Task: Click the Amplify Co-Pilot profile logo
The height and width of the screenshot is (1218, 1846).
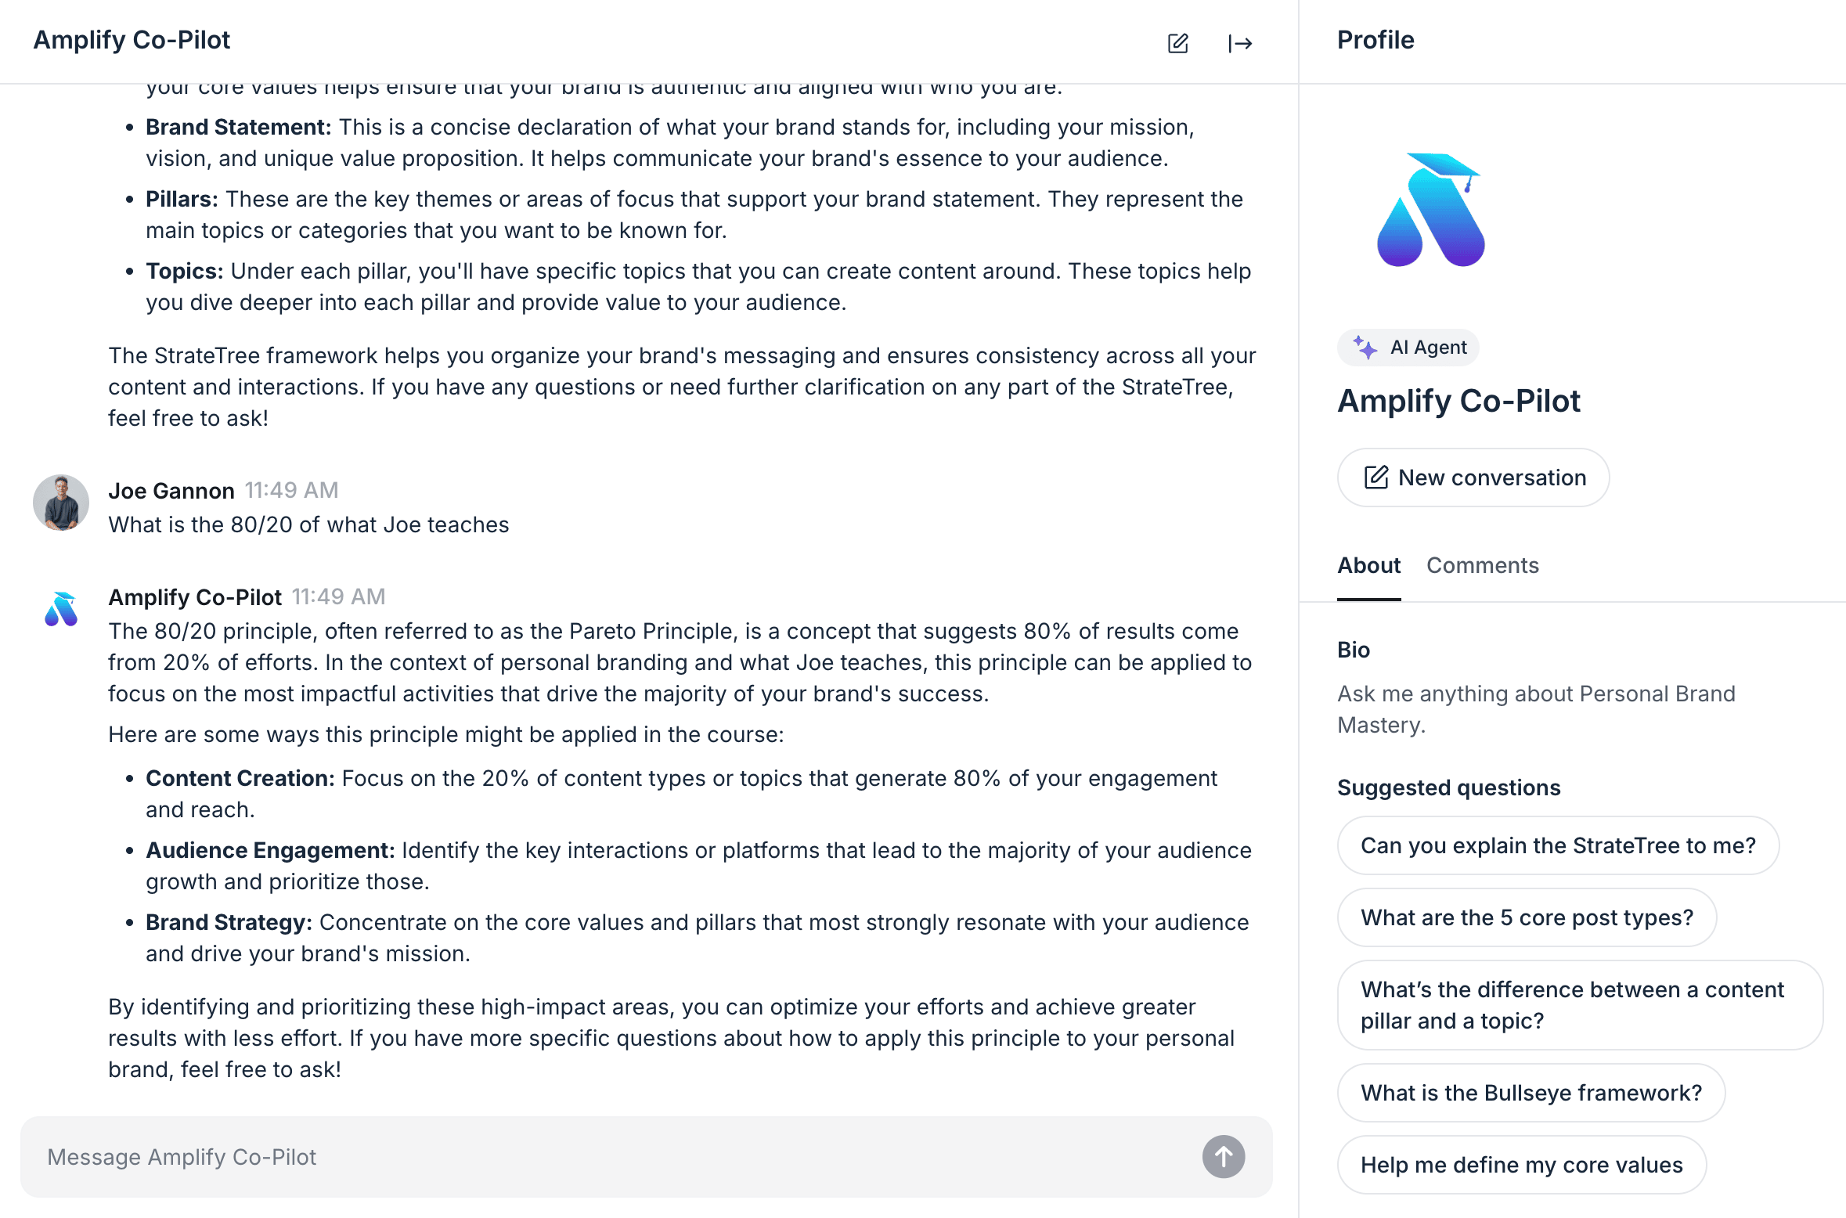Action: click(1430, 211)
